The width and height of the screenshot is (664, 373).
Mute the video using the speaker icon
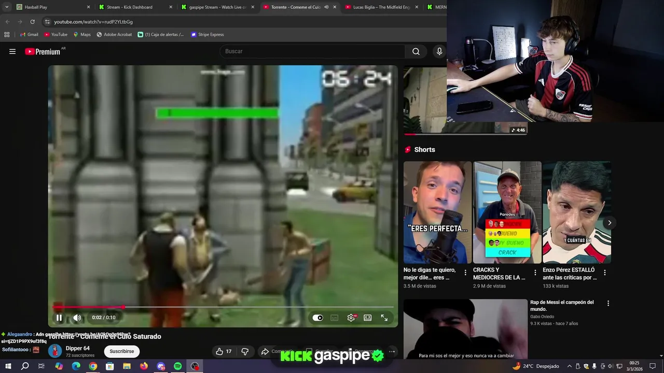(x=77, y=318)
